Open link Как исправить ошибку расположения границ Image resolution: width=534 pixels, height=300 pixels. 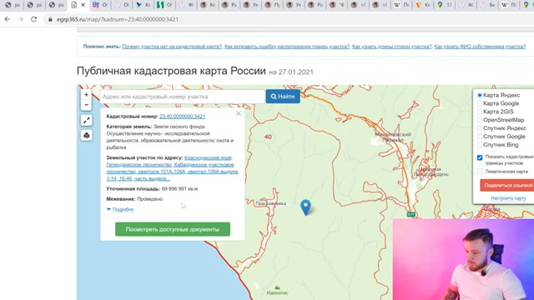[x=287, y=47]
